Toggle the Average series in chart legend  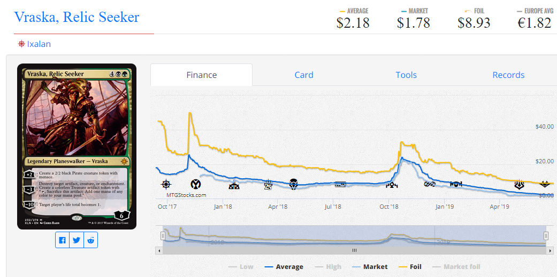[x=284, y=267]
